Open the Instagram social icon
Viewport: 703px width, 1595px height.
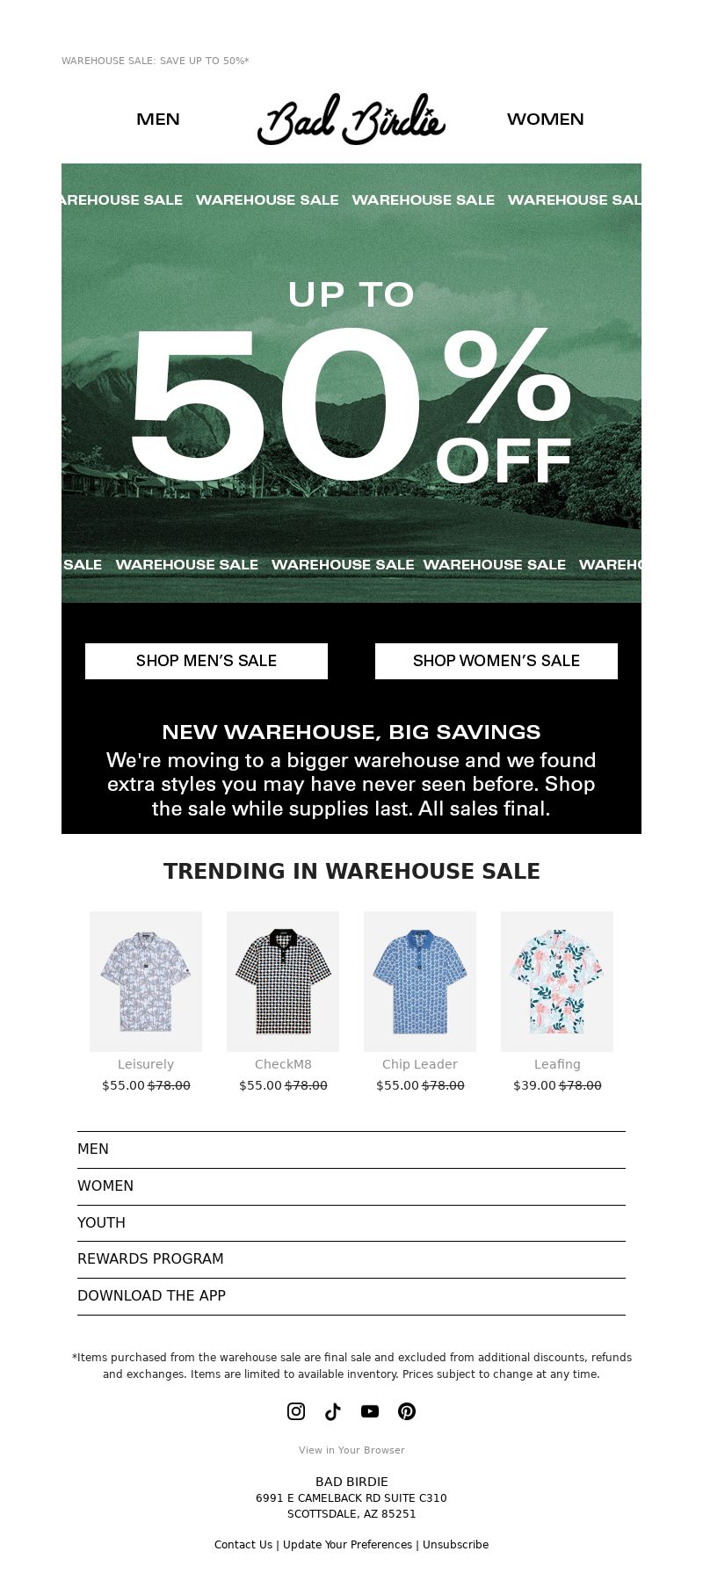296,1410
